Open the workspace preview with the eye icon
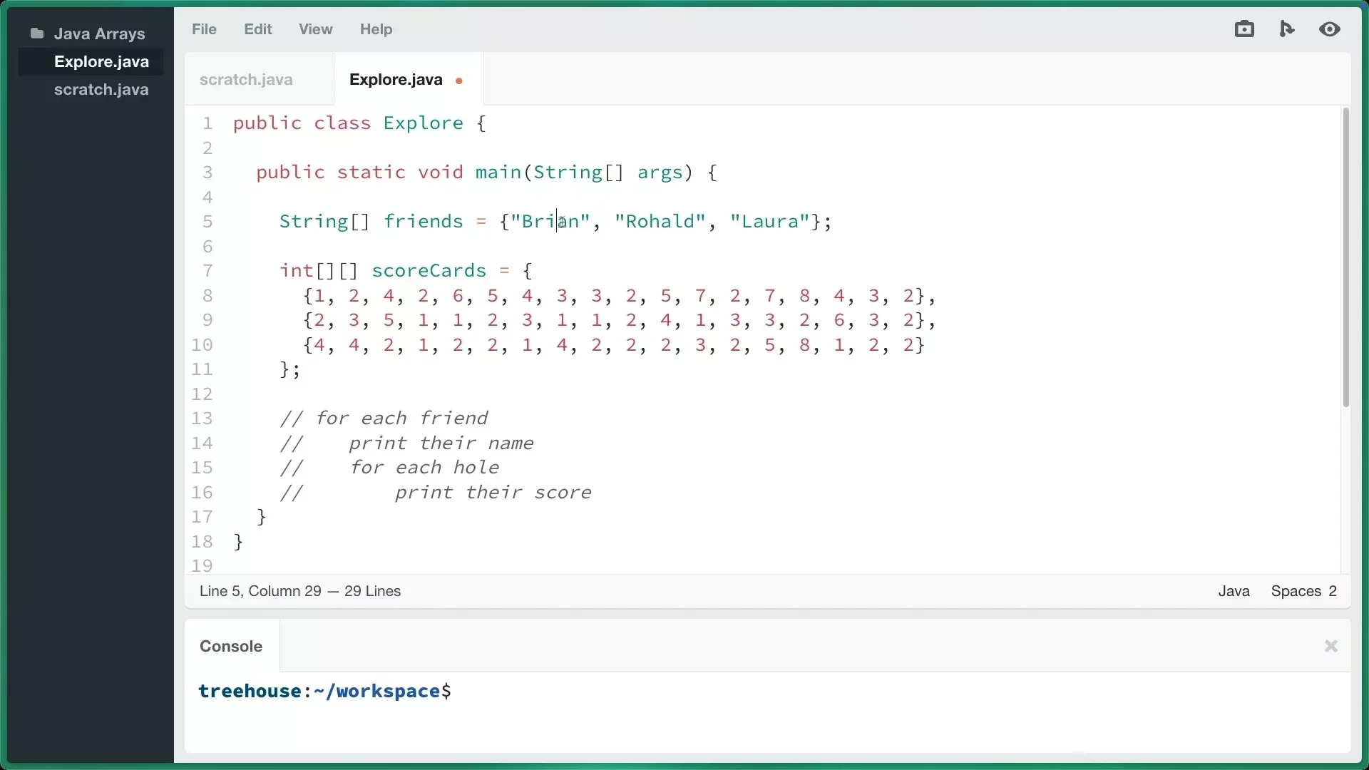This screenshot has width=1369, height=770. [1330, 29]
